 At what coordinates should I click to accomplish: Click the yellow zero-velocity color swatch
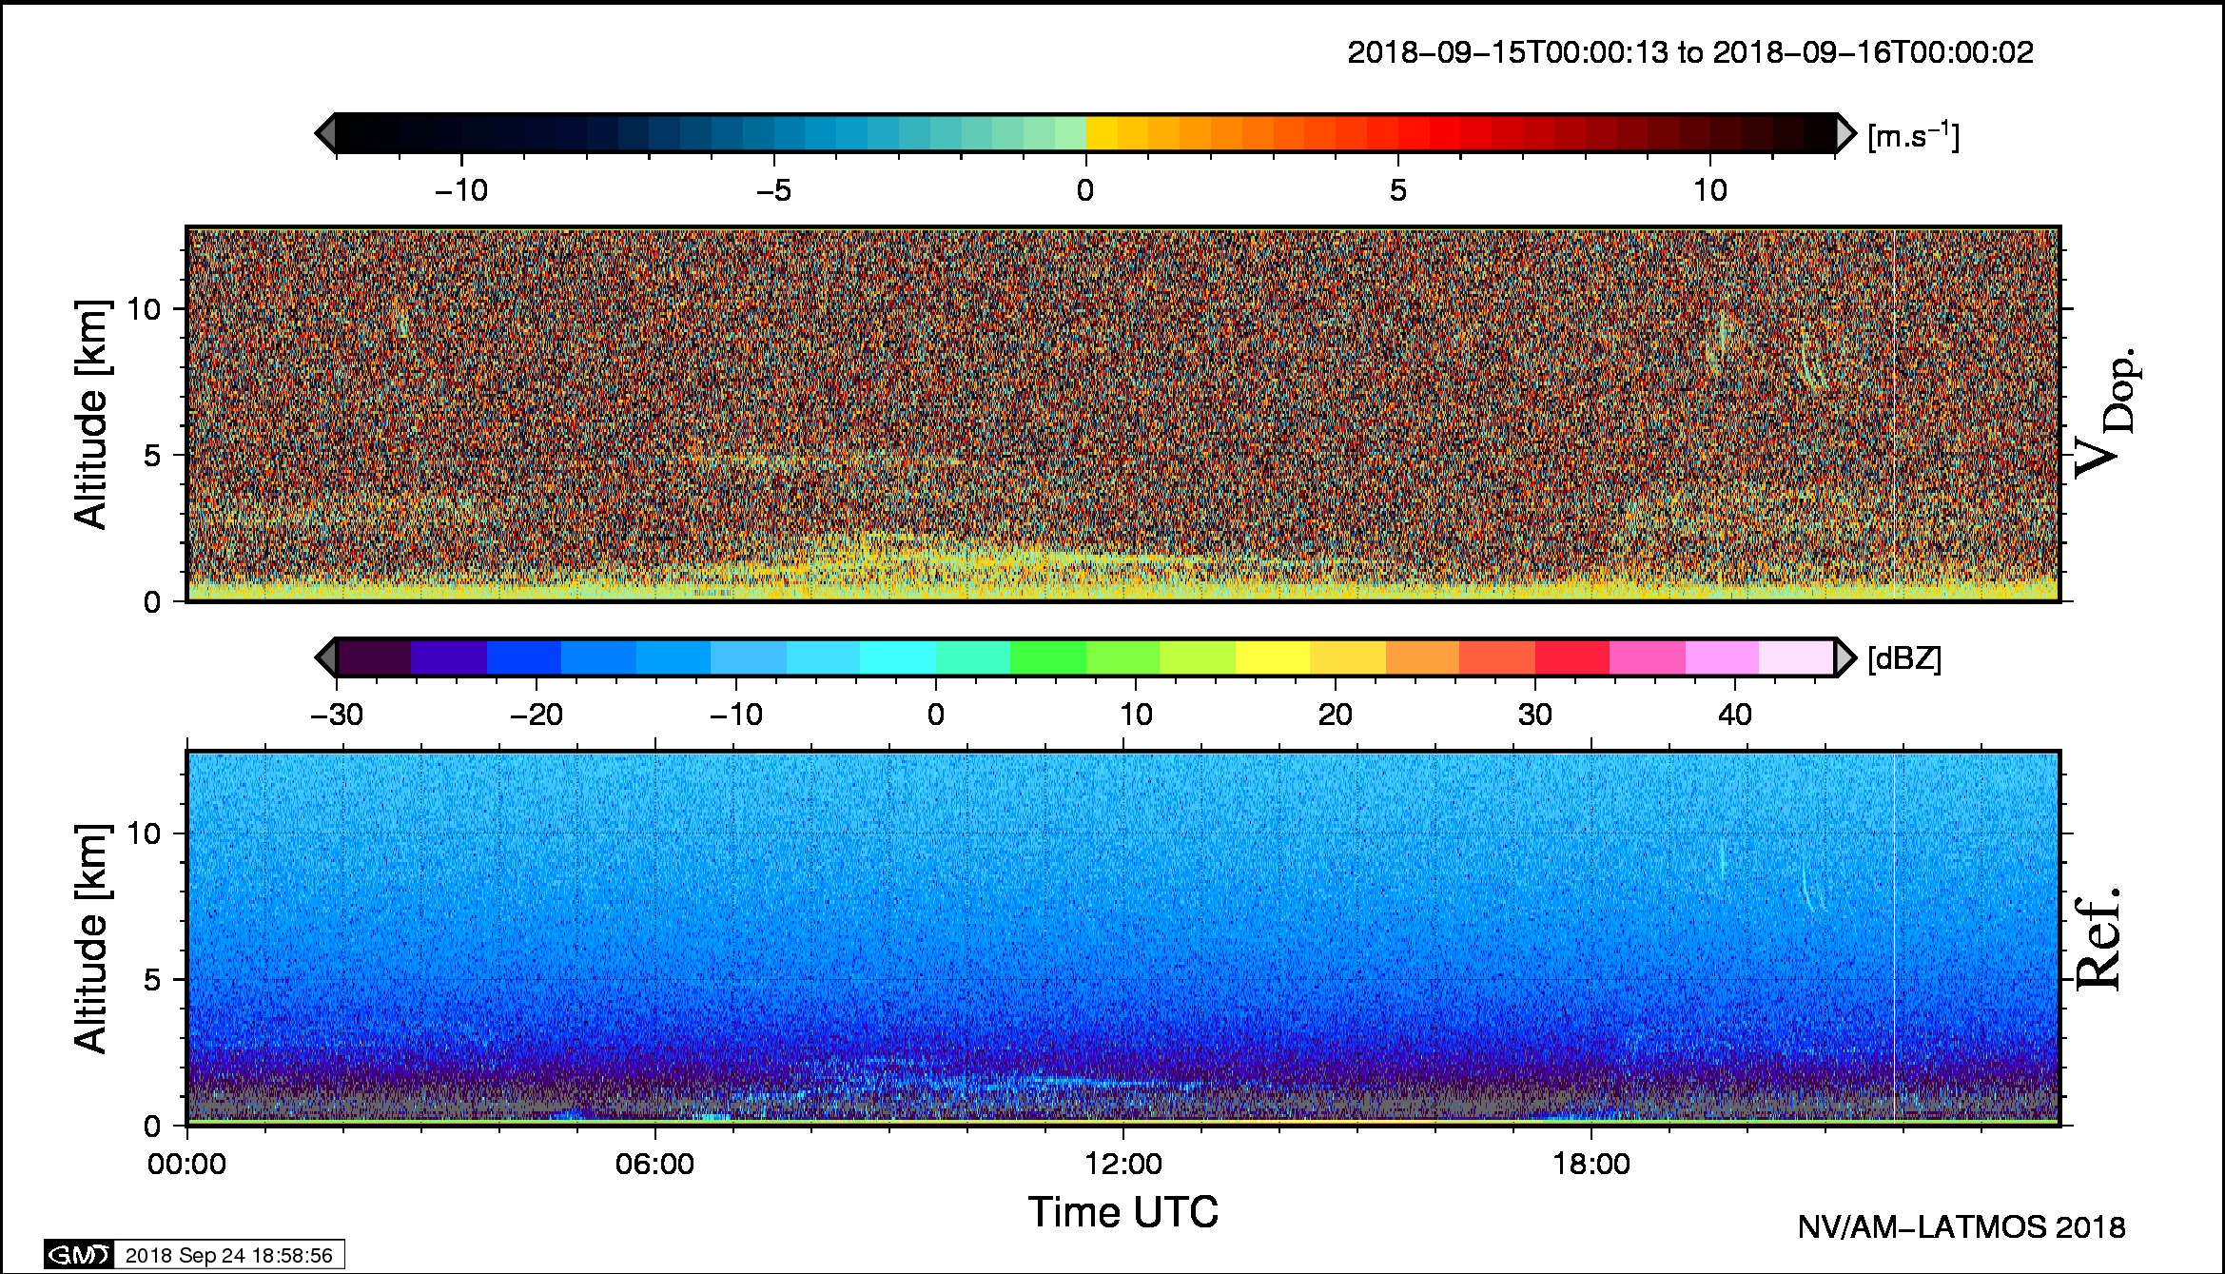point(1102,133)
